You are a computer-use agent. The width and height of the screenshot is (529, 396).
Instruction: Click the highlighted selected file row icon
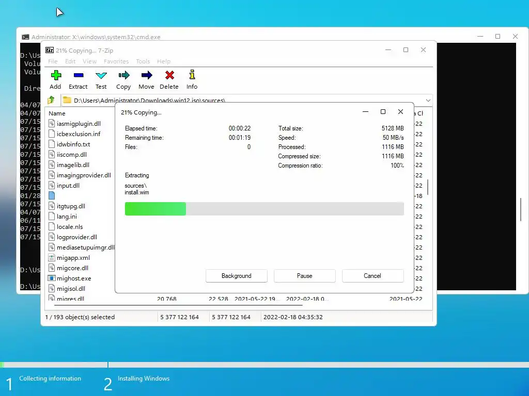pyautogui.click(x=52, y=195)
